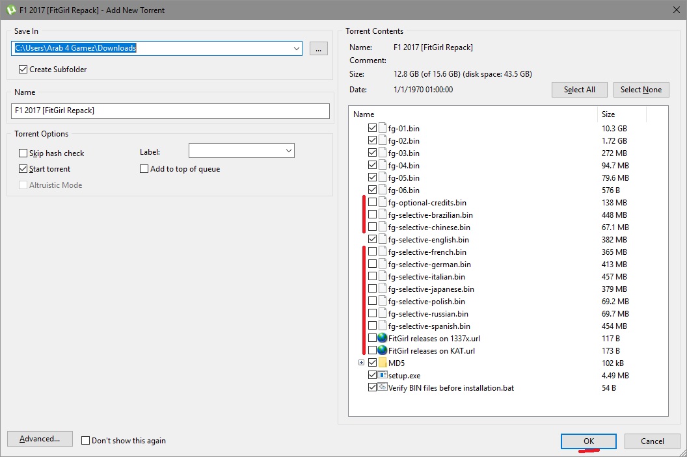687x457 pixels.
Task: Confirm with the OK button
Action: 588,441
